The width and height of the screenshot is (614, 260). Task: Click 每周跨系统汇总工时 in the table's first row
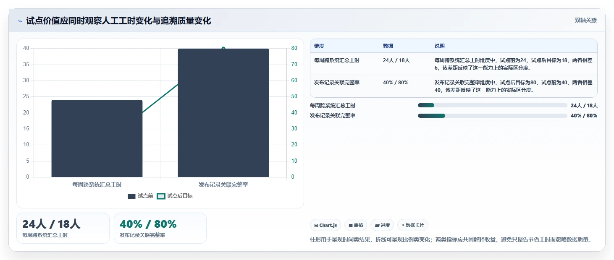click(x=337, y=60)
